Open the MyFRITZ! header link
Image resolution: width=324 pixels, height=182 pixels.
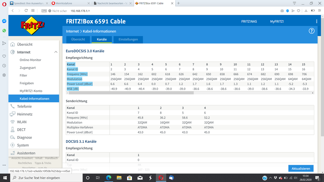pyautogui.click(x=277, y=21)
